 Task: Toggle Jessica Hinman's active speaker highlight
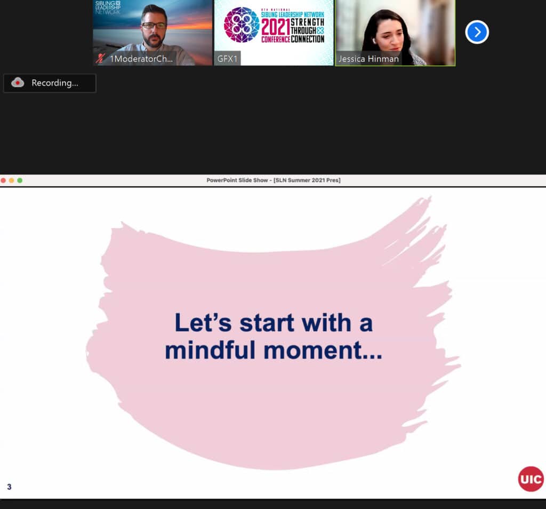(x=395, y=33)
